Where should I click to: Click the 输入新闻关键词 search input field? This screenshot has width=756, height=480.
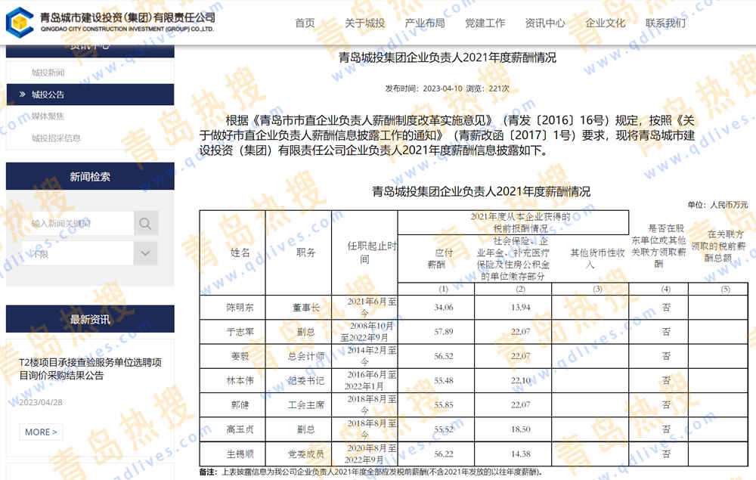(x=78, y=223)
